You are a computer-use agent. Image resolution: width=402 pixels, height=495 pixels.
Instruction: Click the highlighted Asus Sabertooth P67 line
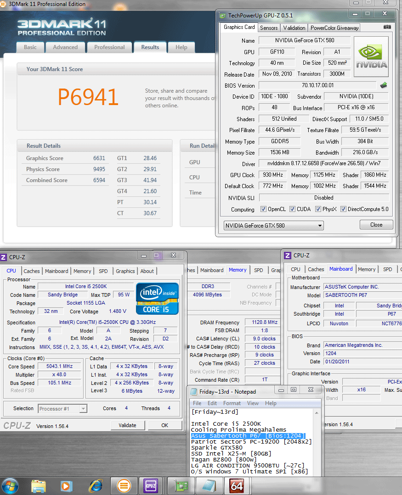click(x=248, y=436)
